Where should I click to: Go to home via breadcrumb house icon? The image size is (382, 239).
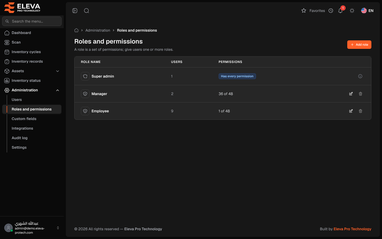click(76, 30)
